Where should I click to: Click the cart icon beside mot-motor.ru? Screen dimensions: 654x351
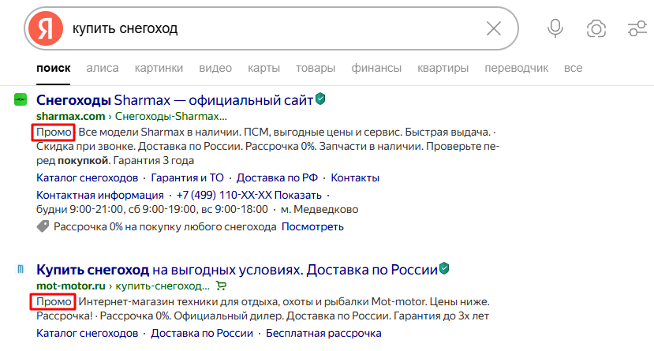point(221,286)
